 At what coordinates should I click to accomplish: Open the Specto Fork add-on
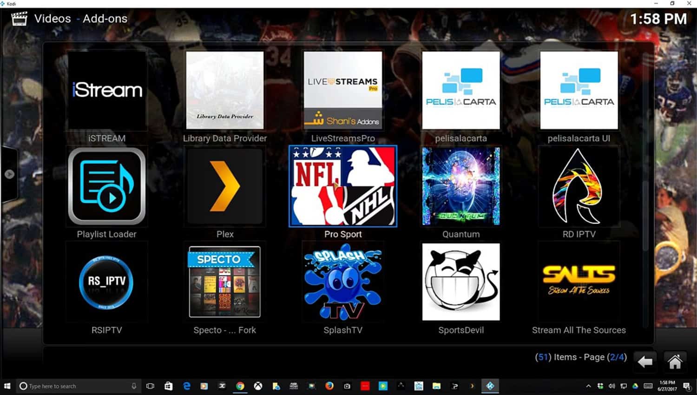point(225,282)
